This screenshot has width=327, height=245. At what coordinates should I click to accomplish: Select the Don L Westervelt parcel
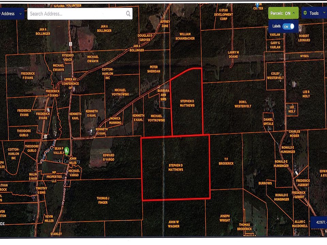tap(243, 104)
